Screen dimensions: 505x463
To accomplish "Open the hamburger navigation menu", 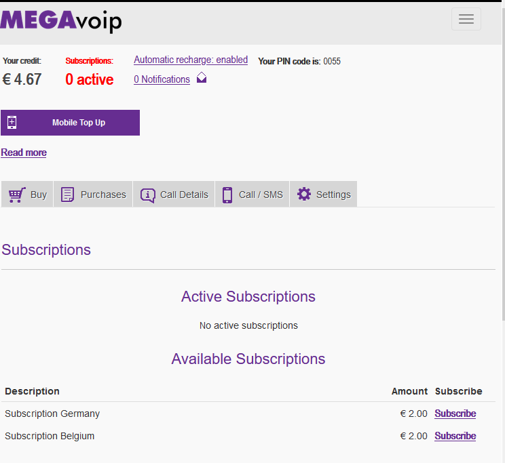I will (466, 19).
